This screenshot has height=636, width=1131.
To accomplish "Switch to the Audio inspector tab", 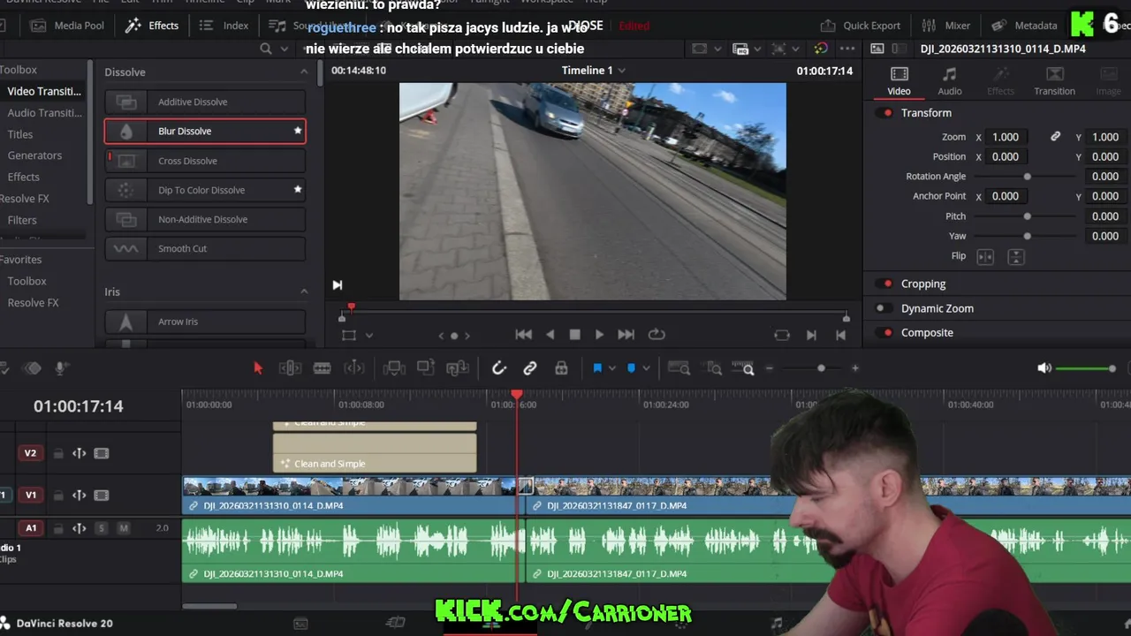I will click(x=950, y=80).
